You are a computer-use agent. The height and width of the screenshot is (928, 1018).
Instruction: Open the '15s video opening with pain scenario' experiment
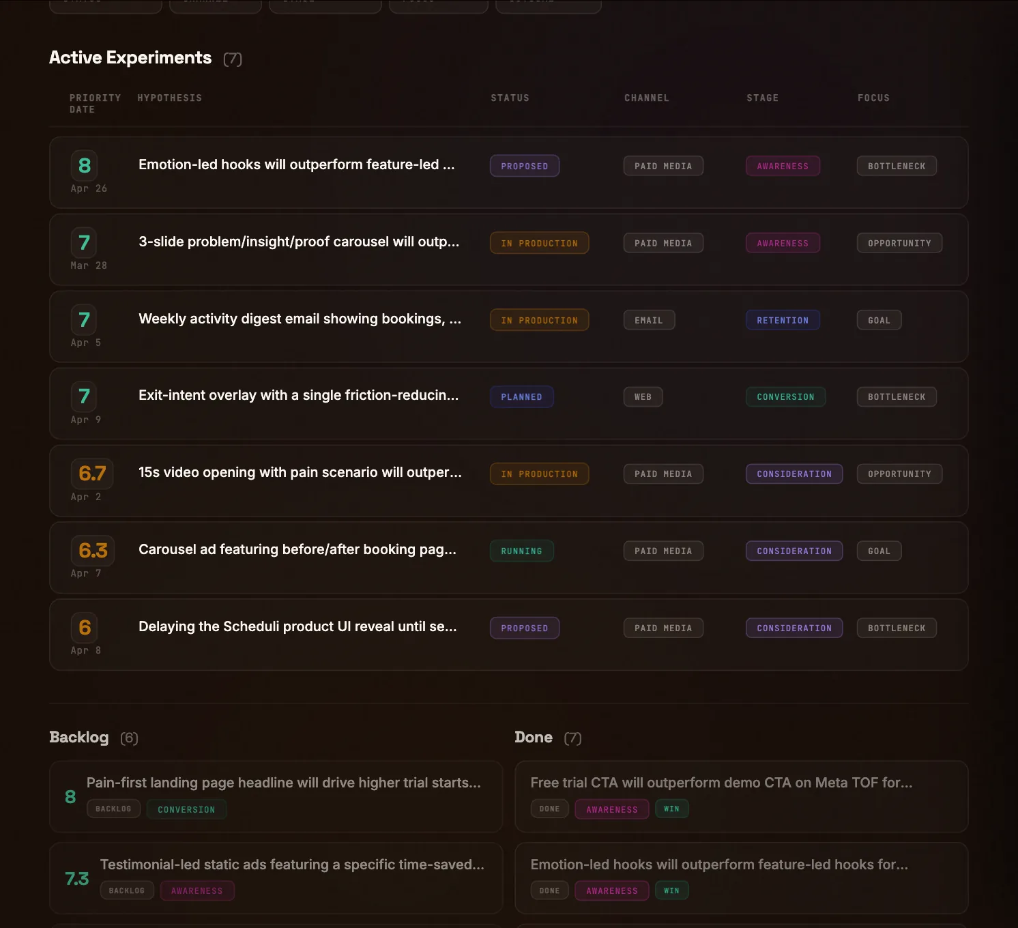click(x=508, y=480)
